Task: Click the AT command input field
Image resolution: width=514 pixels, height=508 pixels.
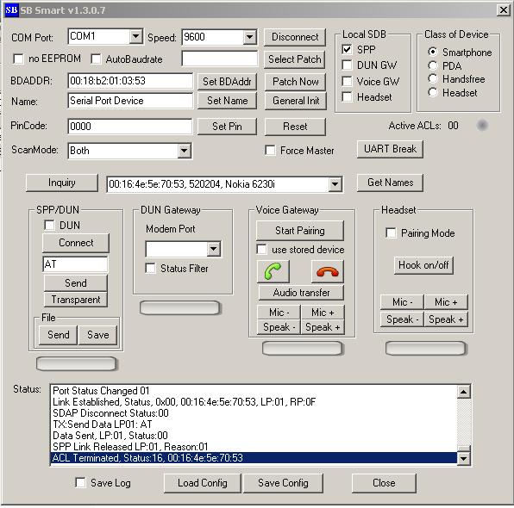Action: [75, 263]
